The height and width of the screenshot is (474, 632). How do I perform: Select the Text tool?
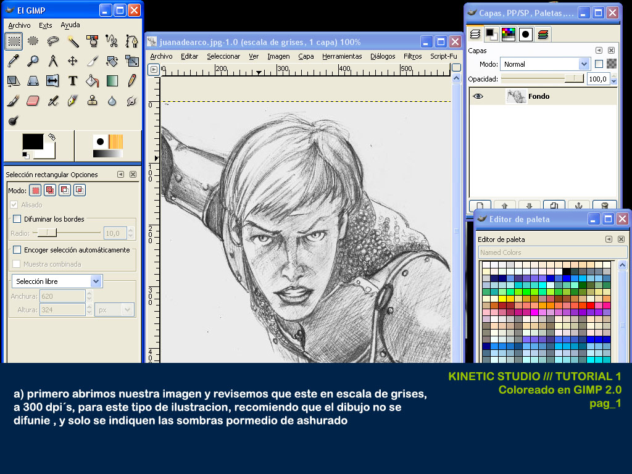coord(73,81)
